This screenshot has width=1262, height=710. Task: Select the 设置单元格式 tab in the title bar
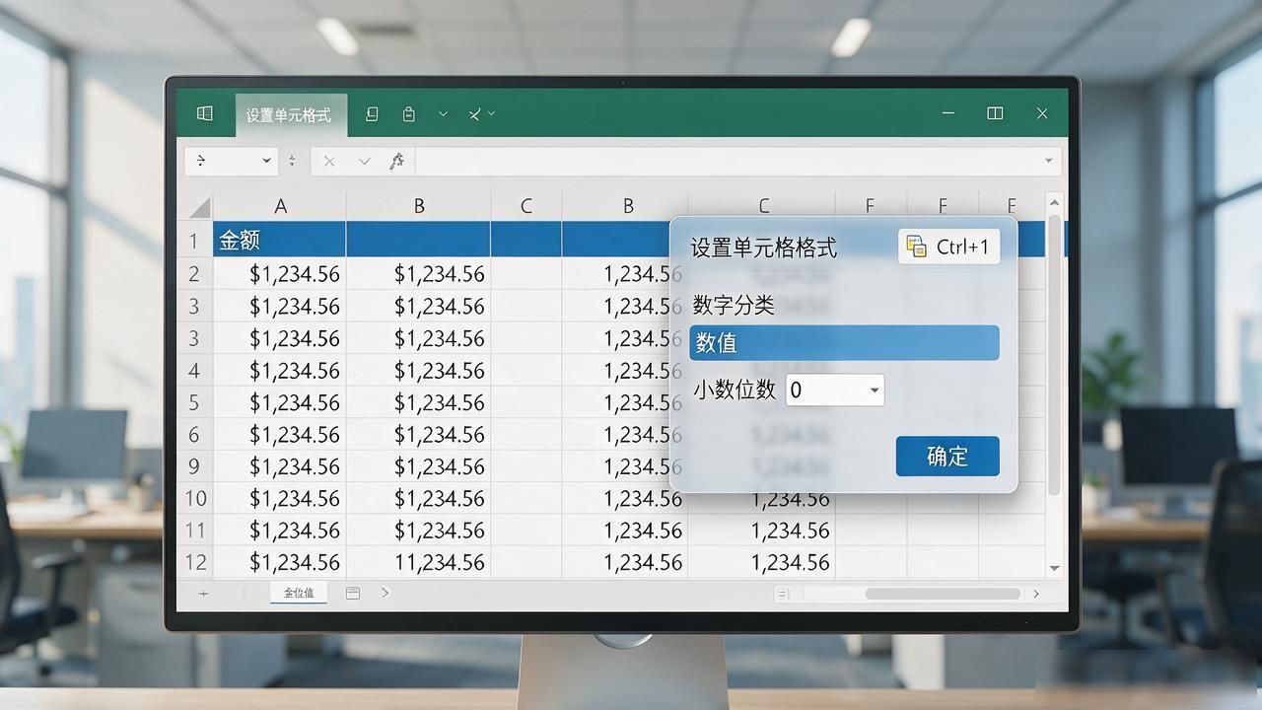(x=289, y=114)
